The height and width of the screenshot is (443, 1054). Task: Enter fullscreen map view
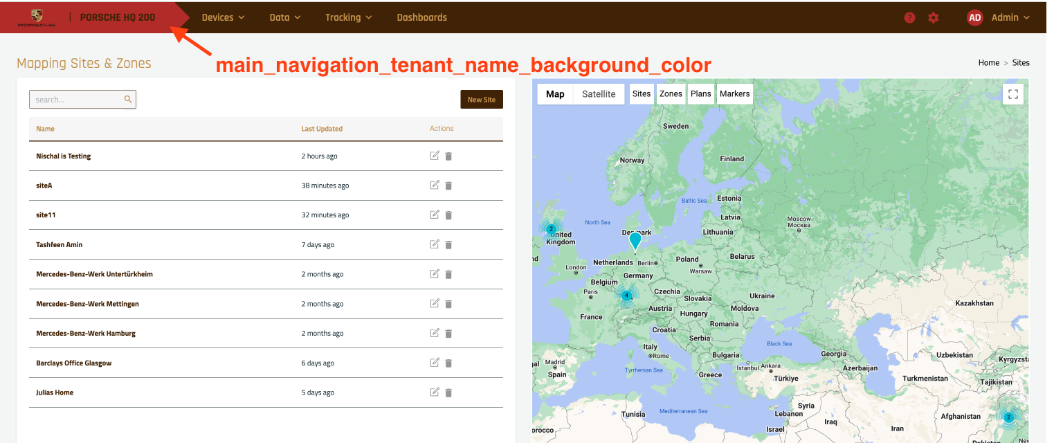click(1013, 94)
